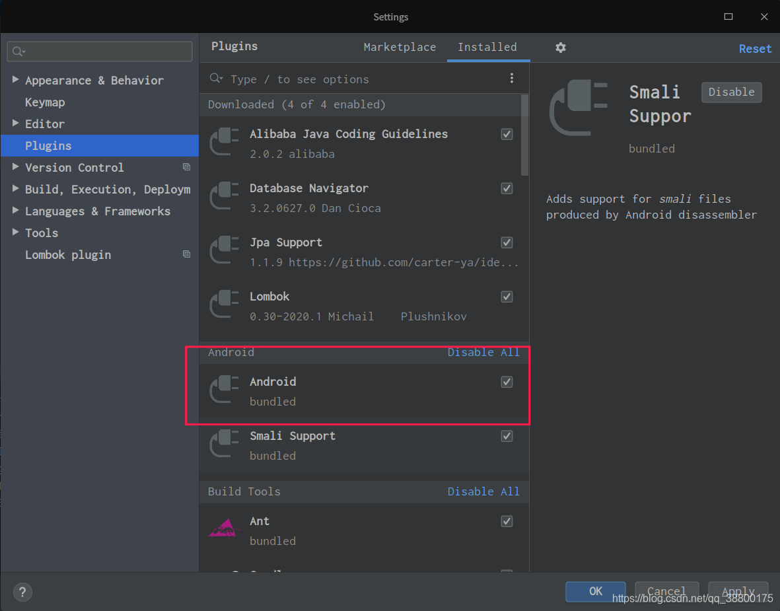Expand the Version Control settings section
Image resolution: width=780 pixels, height=611 pixels.
[15, 167]
